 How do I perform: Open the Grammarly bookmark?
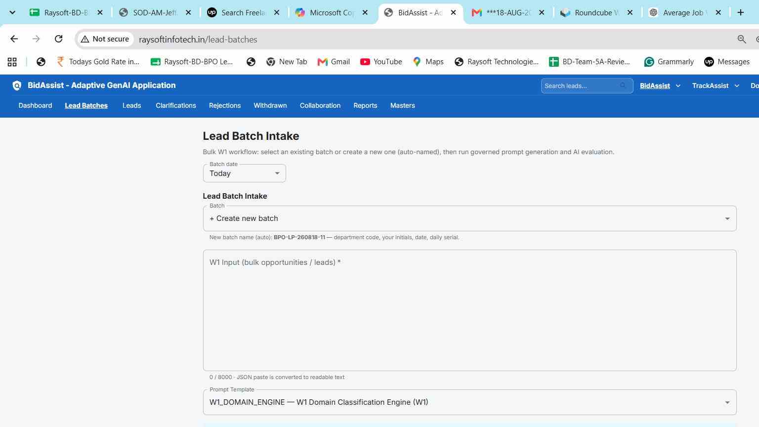(x=669, y=62)
